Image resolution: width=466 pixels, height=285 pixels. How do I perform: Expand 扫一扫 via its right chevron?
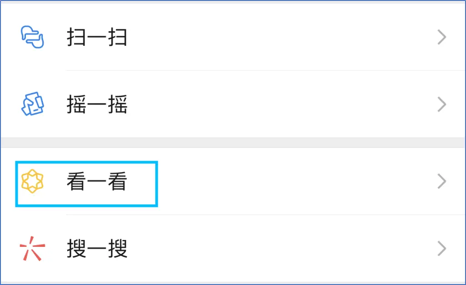pos(441,37)
